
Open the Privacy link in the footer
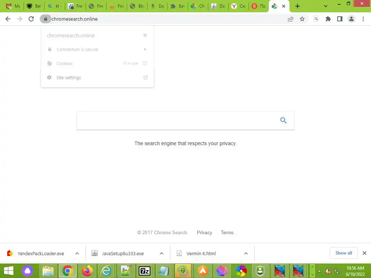204,233
